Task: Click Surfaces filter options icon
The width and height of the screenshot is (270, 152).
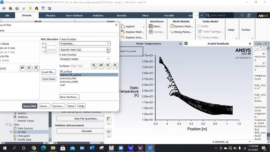Action: coord(94,66)
